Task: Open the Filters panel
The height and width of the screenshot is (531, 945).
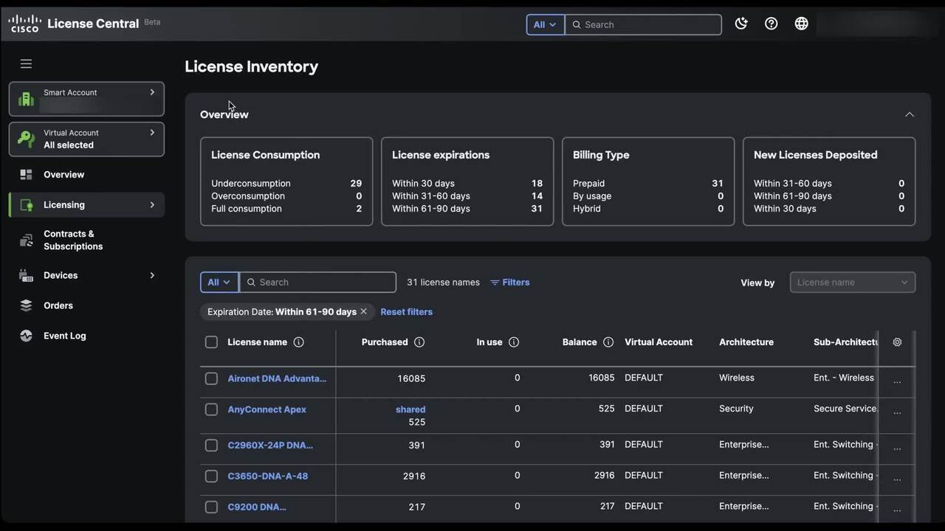Action: click(x=510, y=282)
